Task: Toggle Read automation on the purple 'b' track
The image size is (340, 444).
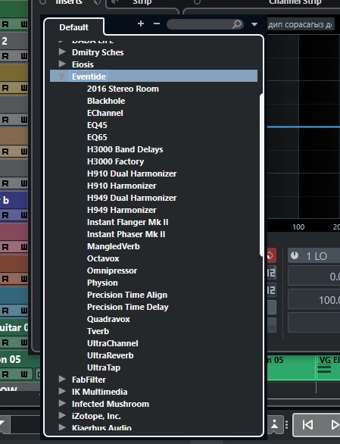Action: point(5,215)
